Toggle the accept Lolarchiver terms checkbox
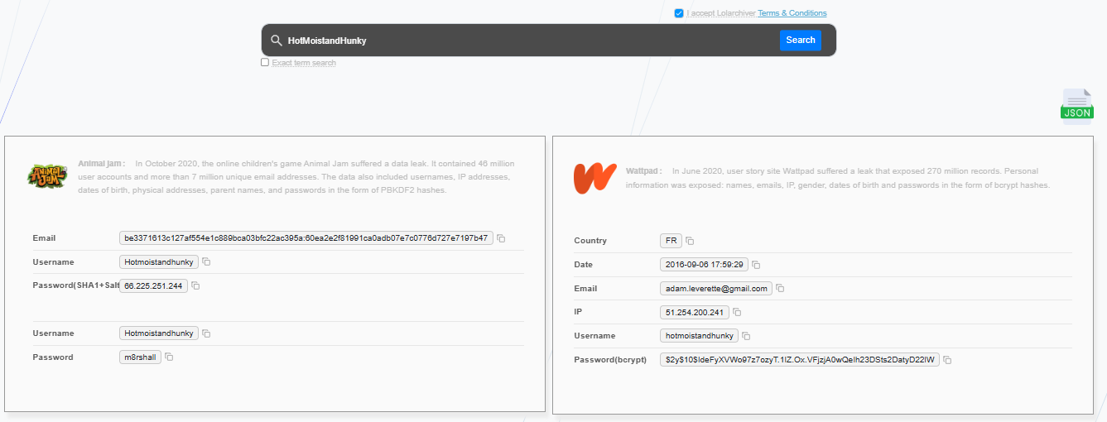The image size is (1107, 422). 679,13
